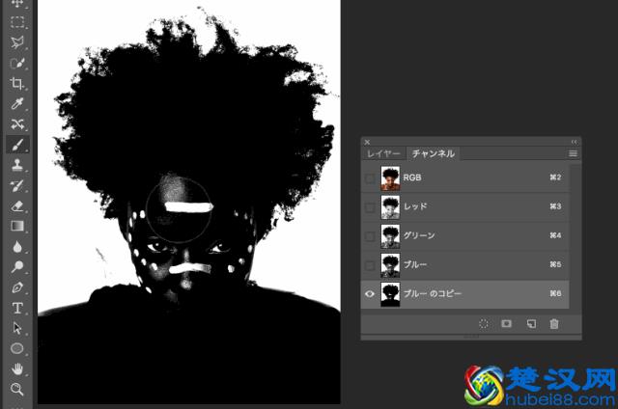618x409 pixels.
Task: Select the Quick Selection tool
Action: (x=17, y=63)
